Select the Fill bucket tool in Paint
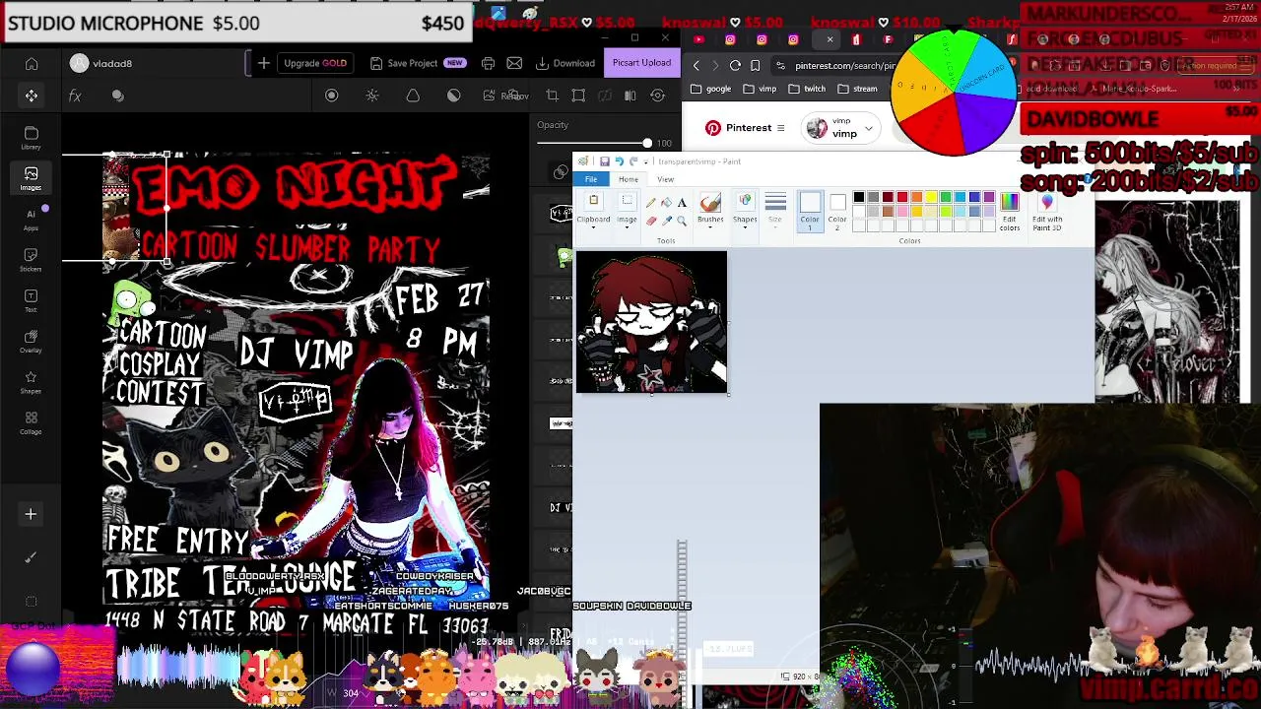This screenshot has height=709, width=1261. (666, 202)
